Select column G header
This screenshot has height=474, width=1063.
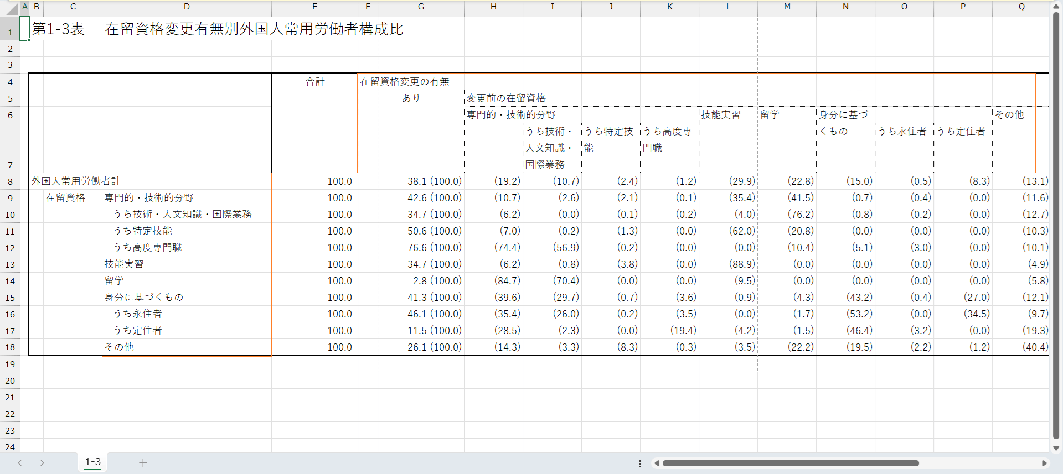[x=421, y=7]
